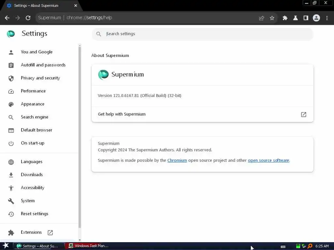Click the green square tray icon
Screen dimensions: 334x250
(x=298, y=246)
